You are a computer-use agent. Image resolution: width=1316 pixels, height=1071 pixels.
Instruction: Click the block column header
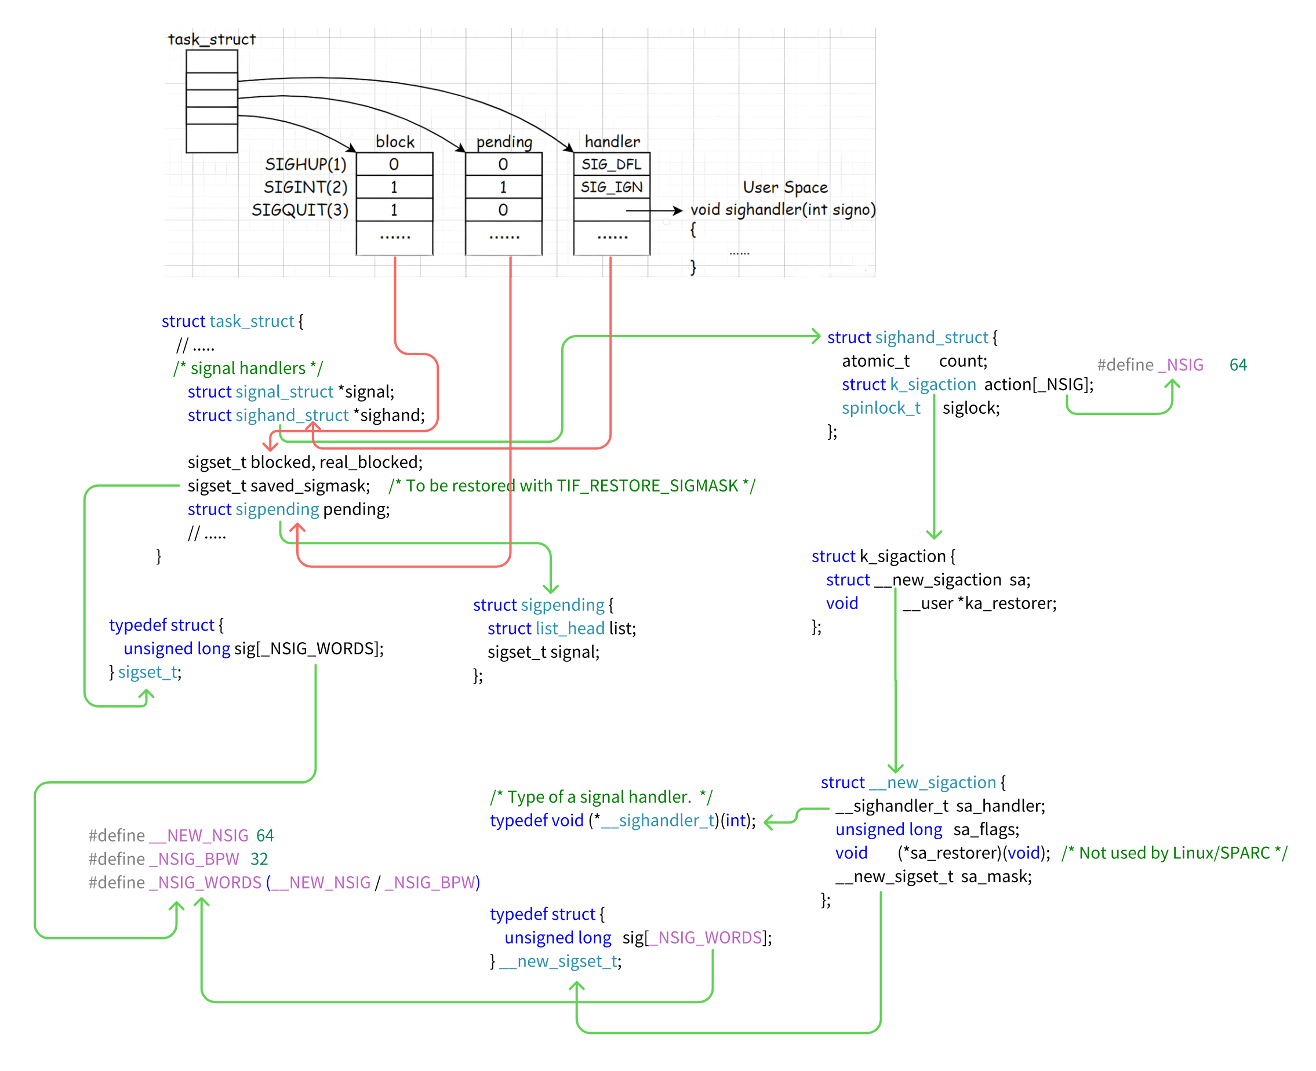click(394, 142)
